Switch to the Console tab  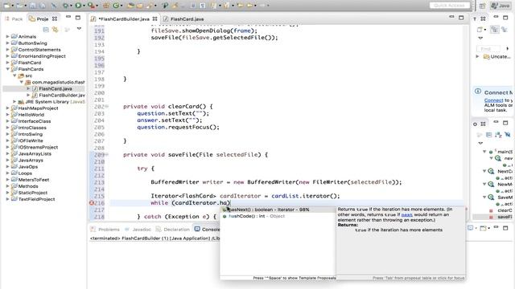coord(207,230)
